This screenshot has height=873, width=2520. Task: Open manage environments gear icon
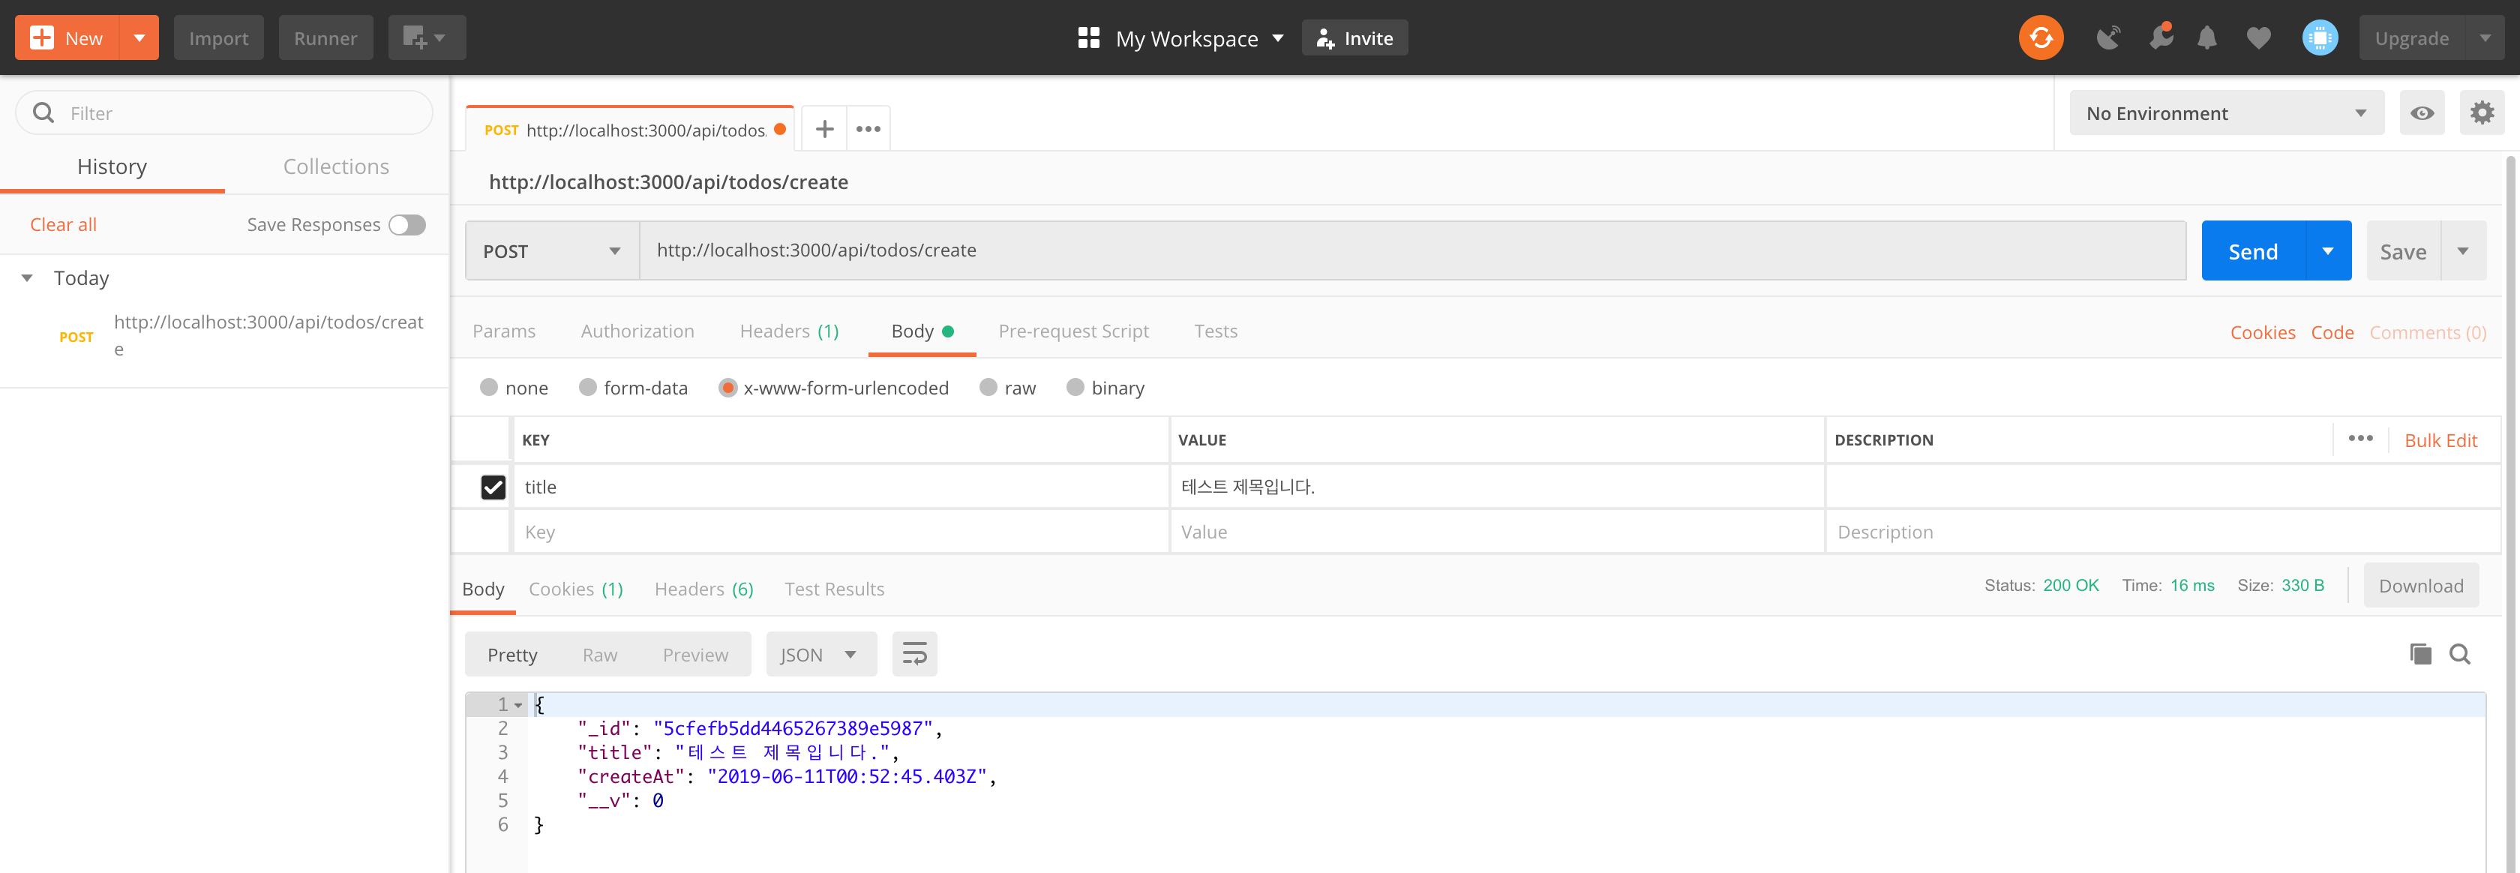(2481, 113)
